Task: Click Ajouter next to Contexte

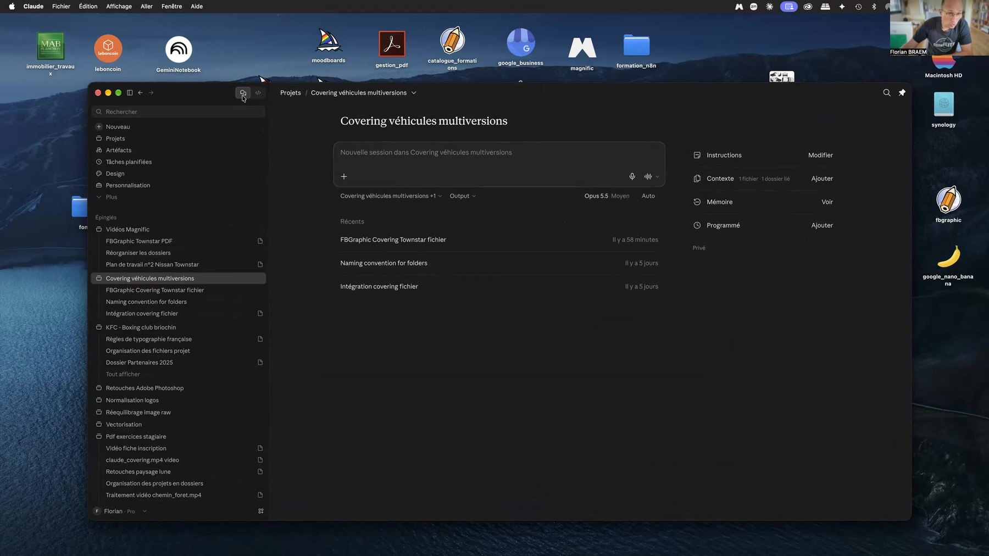Action: (822, 179)
